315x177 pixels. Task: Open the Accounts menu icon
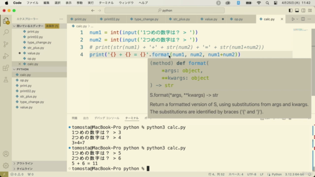point(6,154)
